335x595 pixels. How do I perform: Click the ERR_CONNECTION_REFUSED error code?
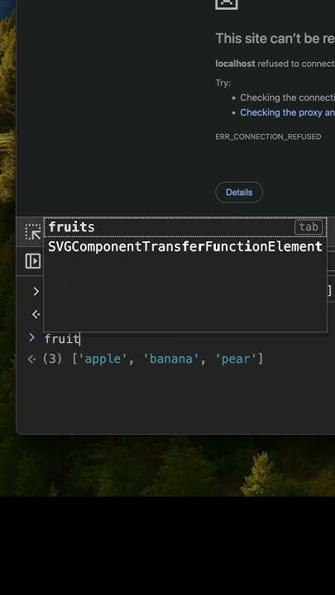tap(268, 136)
